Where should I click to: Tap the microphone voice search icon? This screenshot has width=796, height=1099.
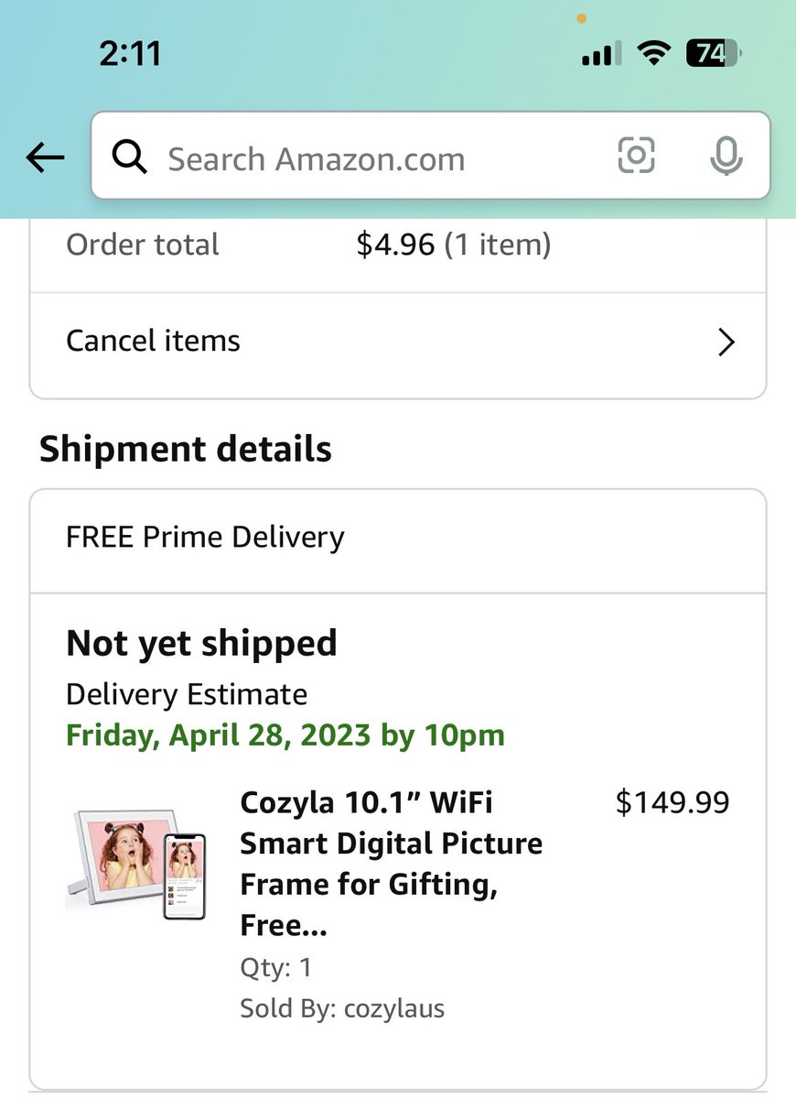coord(726,156)
